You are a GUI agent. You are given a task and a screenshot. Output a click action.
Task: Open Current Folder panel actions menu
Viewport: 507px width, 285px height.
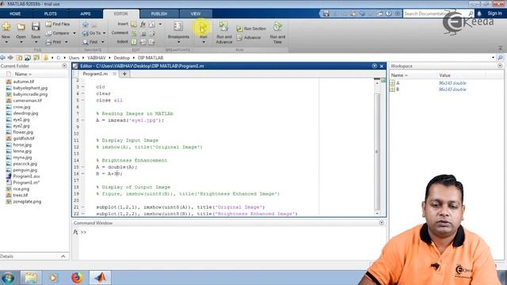pyautogui.click(x=64, y=66)
